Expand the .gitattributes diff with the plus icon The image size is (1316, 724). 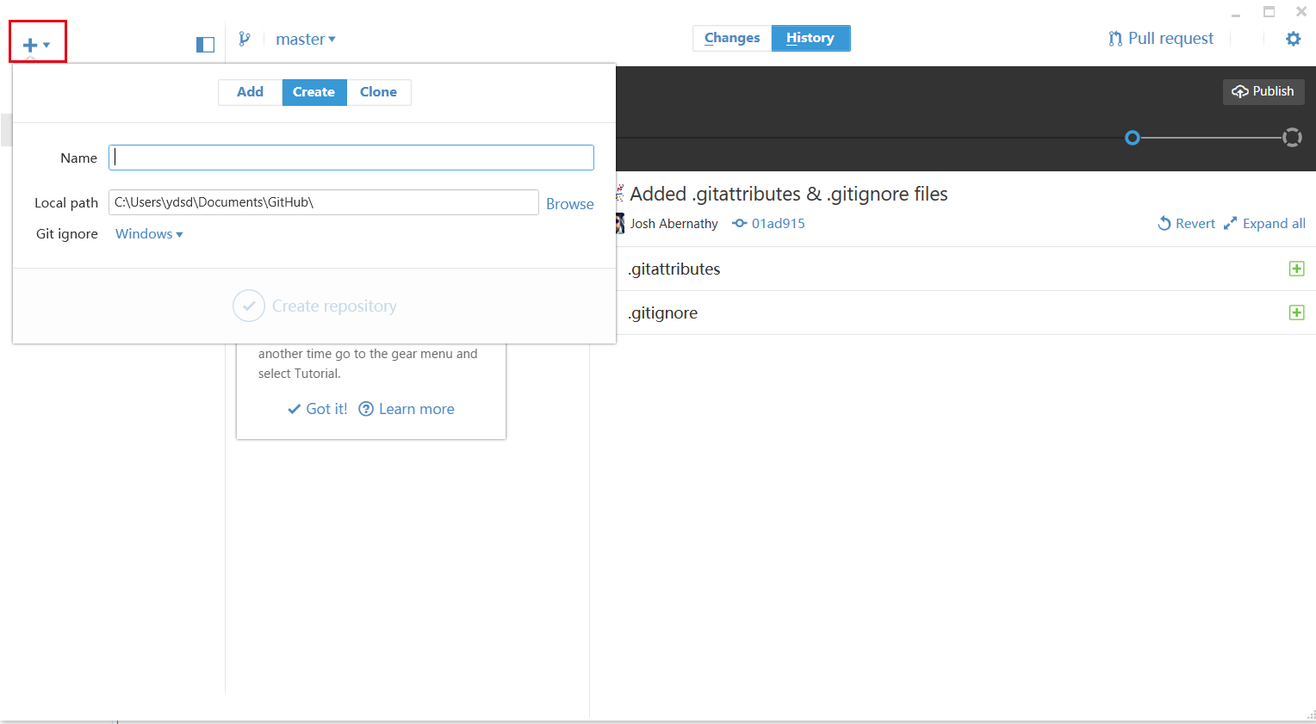(1297, 268)
